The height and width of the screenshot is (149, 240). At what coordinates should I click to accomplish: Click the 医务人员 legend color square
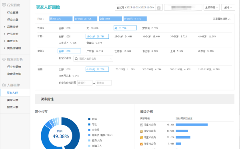(x=89, y=141)
